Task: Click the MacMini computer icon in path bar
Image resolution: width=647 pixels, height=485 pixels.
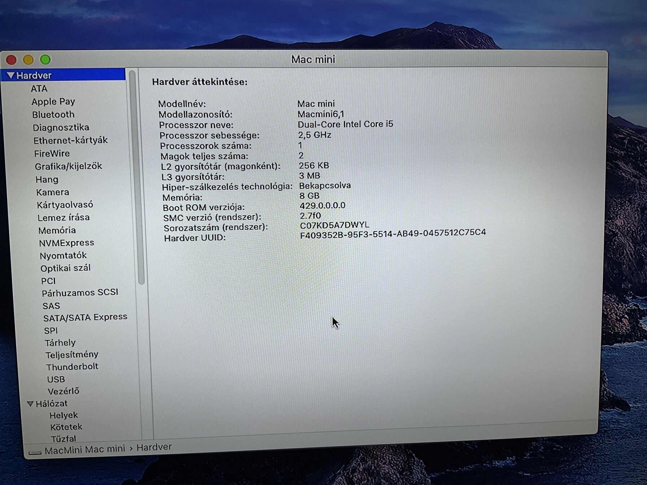Action: [35, 451]
